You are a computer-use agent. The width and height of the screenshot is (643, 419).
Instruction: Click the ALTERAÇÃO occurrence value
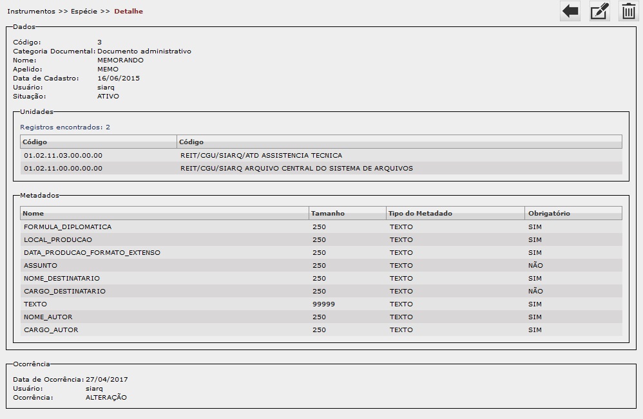point(106,397)
